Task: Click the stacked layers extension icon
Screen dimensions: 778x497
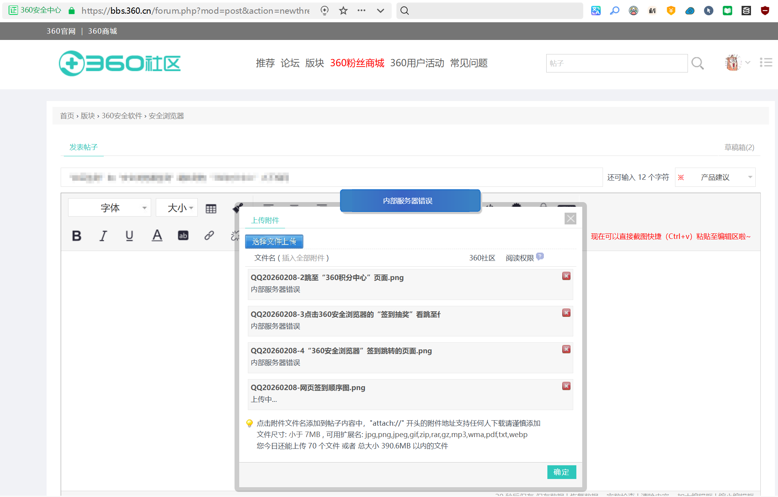Action: pyautogui.click(x=746, y=11)
